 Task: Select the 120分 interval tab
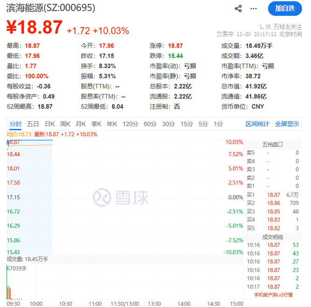click(131, 124)
